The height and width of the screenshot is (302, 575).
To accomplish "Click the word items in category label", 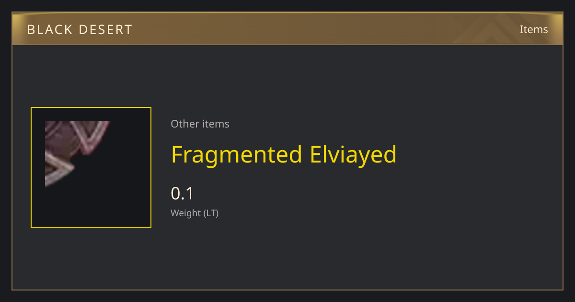I will coord(215,124).
